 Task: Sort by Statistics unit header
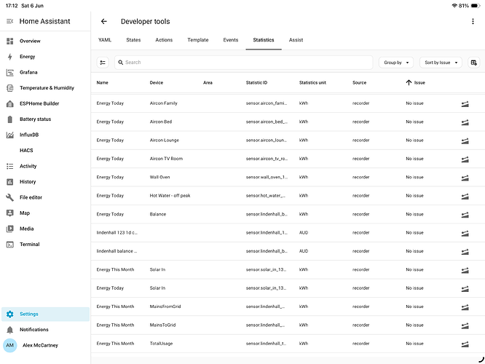[x=312, y=82]
